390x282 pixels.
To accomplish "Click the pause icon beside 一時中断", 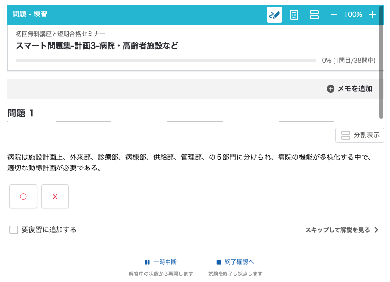I will [147, 262].
